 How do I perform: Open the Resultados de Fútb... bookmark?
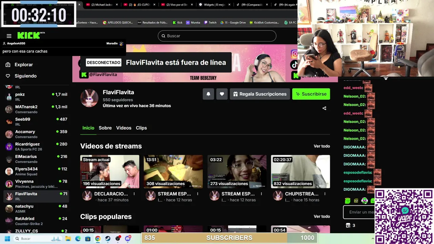pyautogui.click(x=152, y=22)
